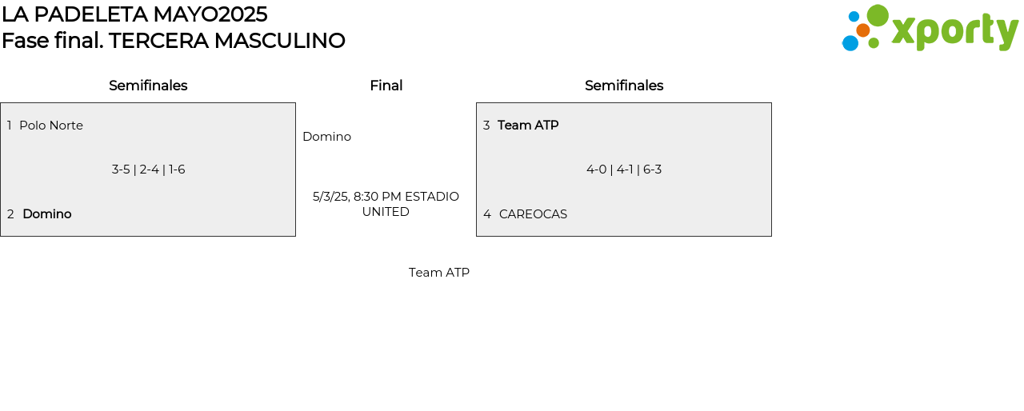The height and width of the screenshot is (411, 1024).
Task: Select team Polo Norte in first semifinal
Action: 51,126
